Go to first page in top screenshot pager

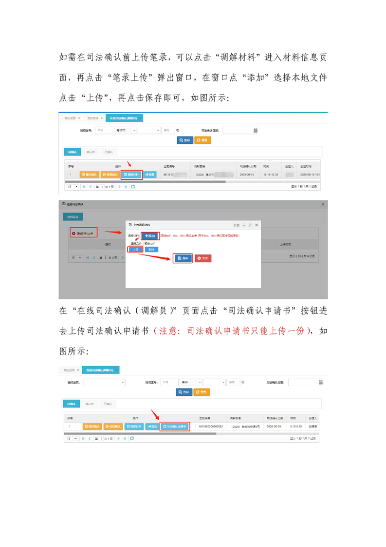click(x=84, y=187)
